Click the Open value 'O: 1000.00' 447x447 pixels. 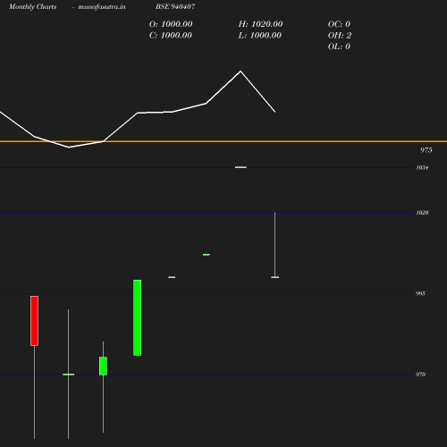(171, 24)
